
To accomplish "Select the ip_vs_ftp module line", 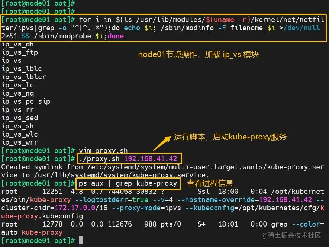I will [x=20, y=52].
